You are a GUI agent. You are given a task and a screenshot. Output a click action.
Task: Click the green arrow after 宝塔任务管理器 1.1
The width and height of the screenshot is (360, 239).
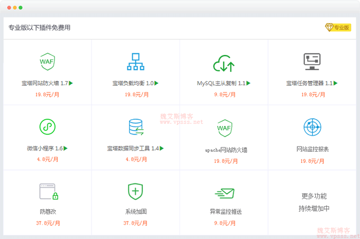click(x=335, y=83)
